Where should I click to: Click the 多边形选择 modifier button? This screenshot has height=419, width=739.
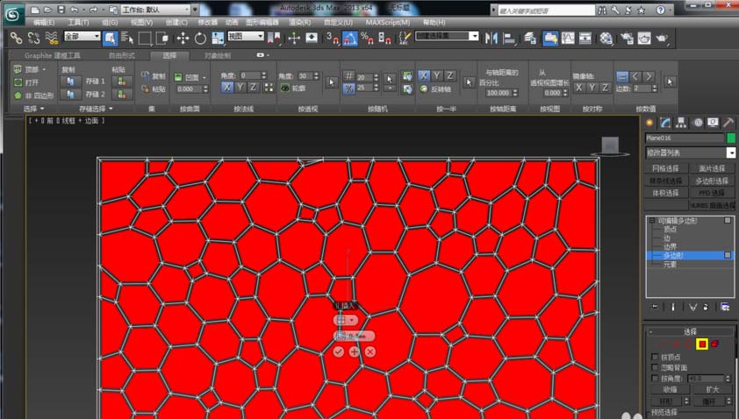(x=712, y=181)
